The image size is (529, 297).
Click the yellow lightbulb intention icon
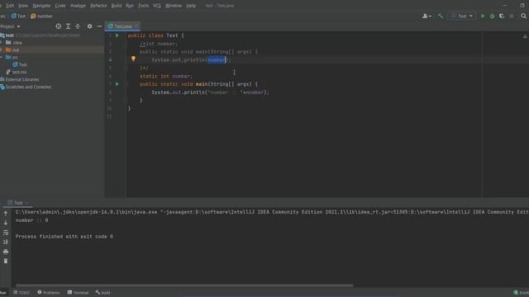[133, 59]
